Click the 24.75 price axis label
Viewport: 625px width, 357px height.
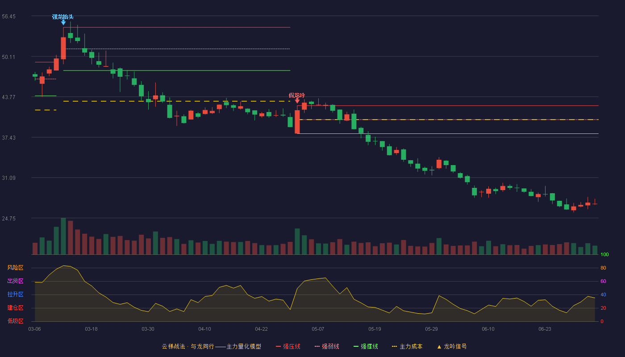pyautogui.click(x=8, y=218)
